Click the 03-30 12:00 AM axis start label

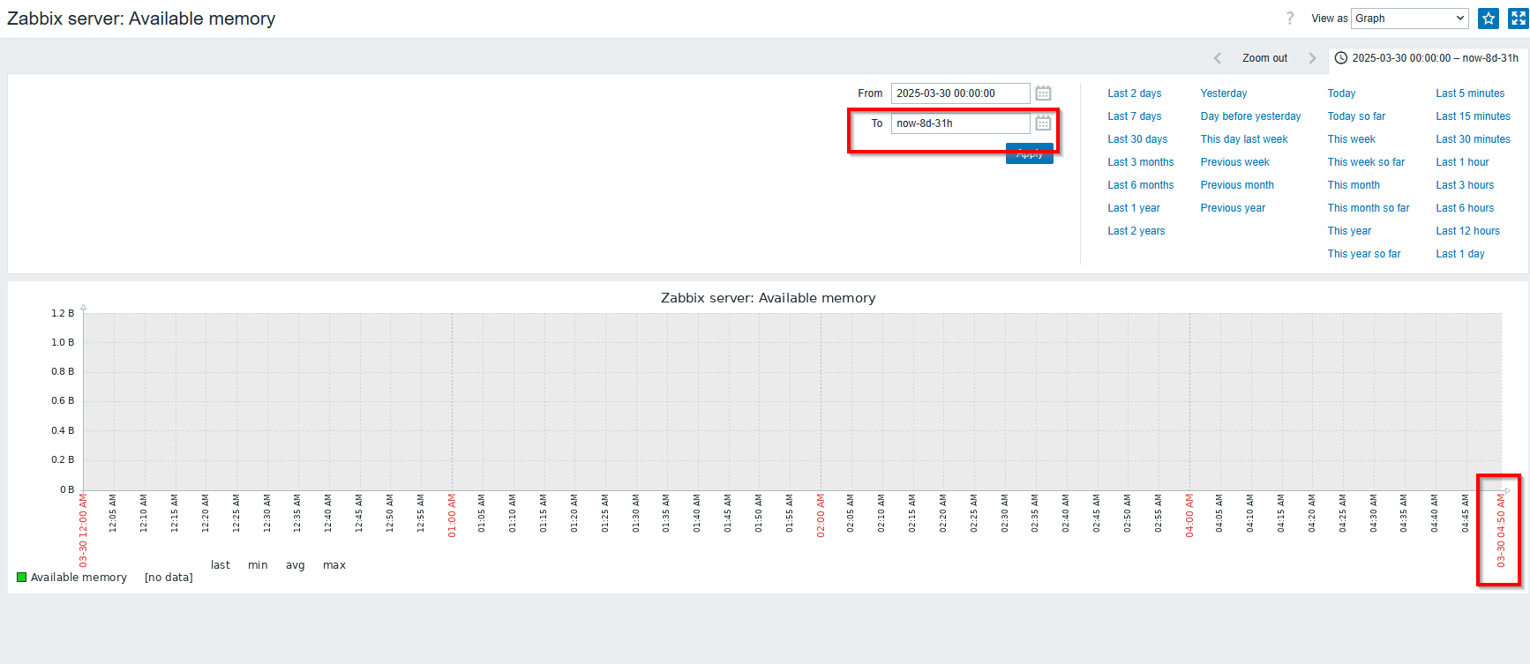(83, 530)
